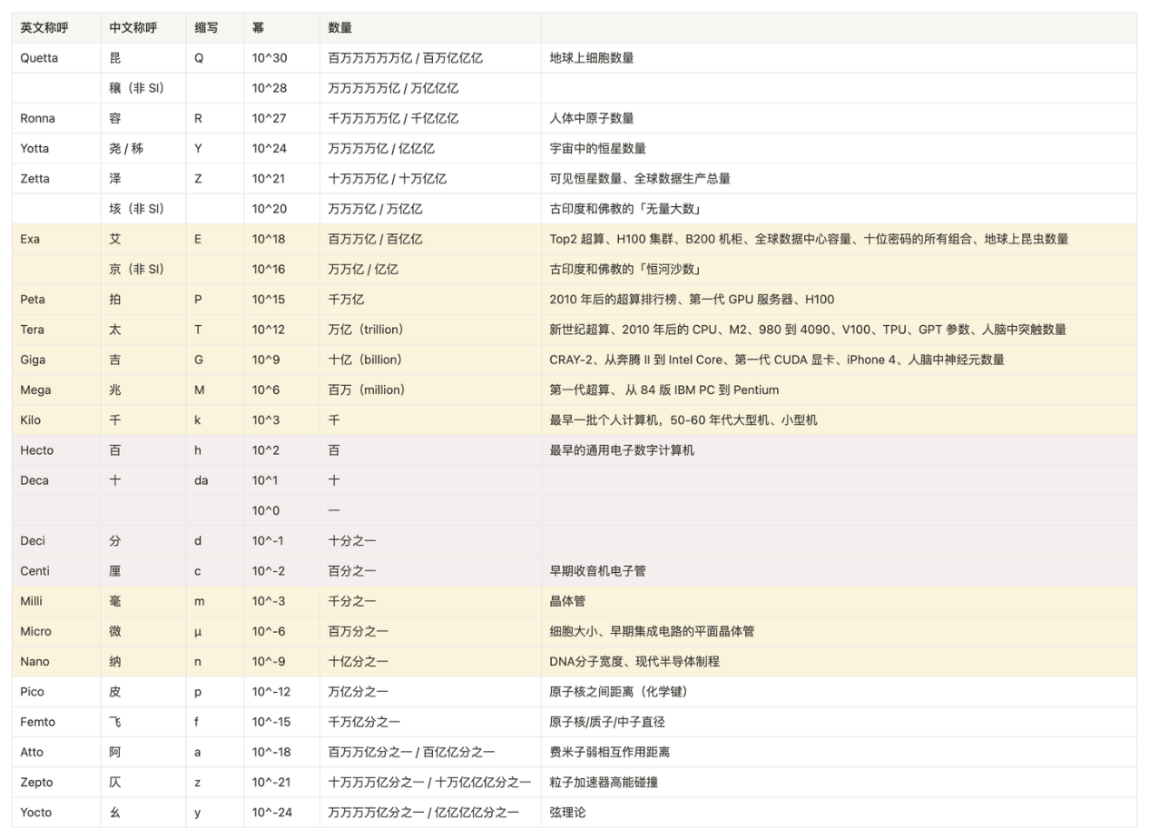Click the 尧 / 秭 Chinese name cell
This screenshot has width=1150, height=839.
(x=144, y=148)
